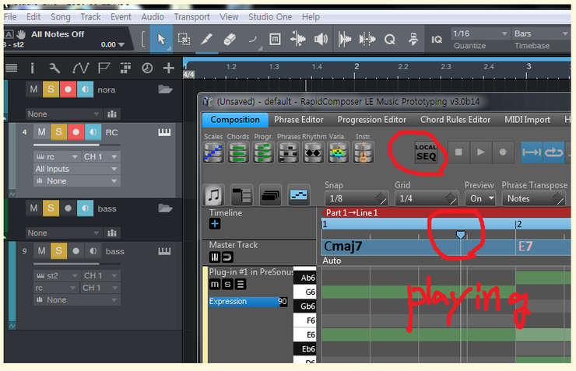
Task: Mute the nora track
Action: click(33, 89)
